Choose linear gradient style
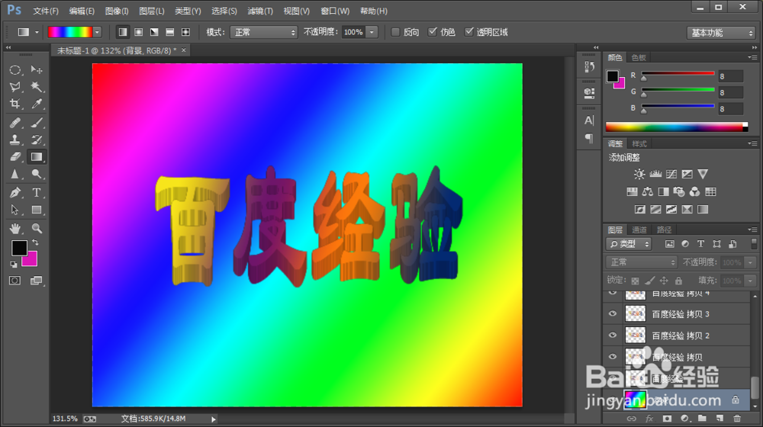Viewport: 763px width, 427px height. click(x=123, y=32)
